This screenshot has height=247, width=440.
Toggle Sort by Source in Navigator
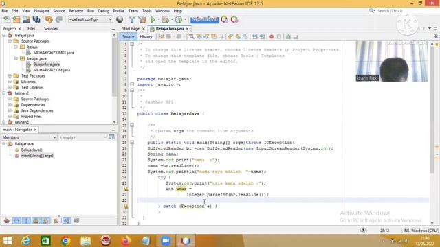click(x=76, y=221)
